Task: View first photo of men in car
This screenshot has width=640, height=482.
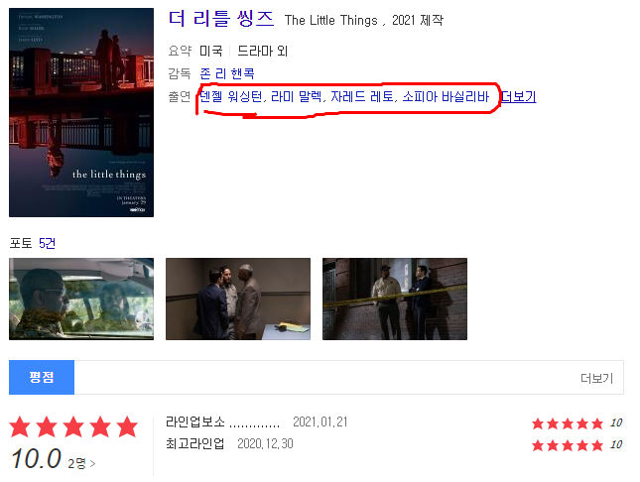Action: point(81,299)
